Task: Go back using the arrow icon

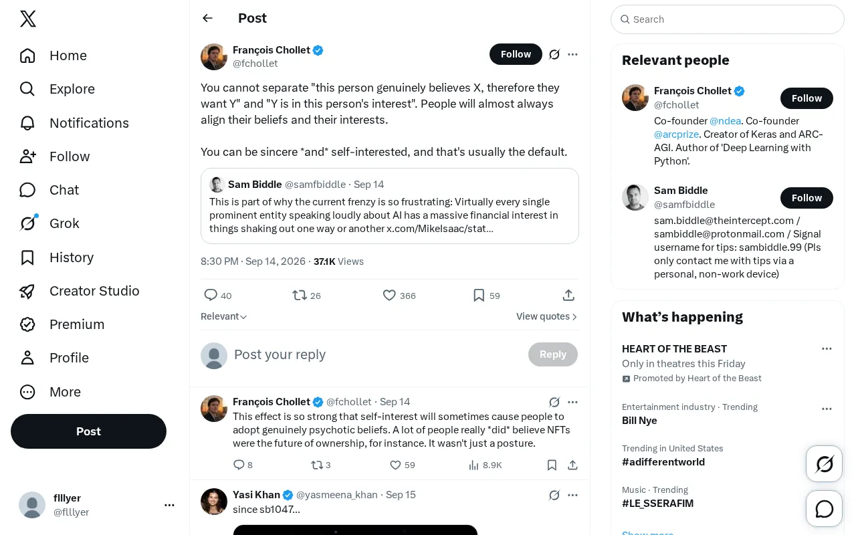Action: pos(207,18)
